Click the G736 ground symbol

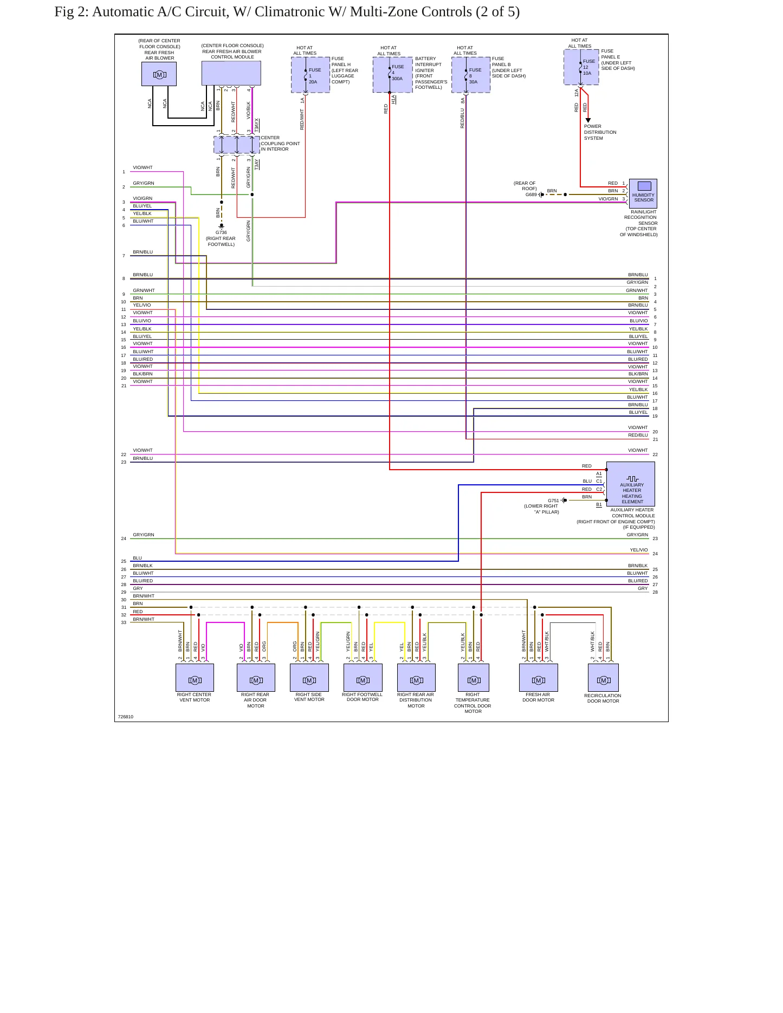point(221,226)
